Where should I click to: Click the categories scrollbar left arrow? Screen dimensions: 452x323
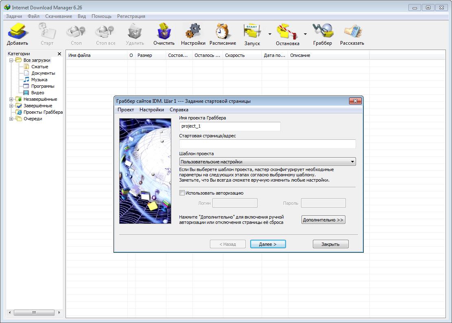(x=9, y=312)
